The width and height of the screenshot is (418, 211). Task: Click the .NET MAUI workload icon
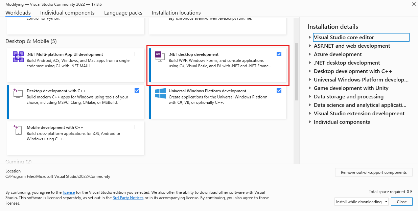click(x=18, y=57)
